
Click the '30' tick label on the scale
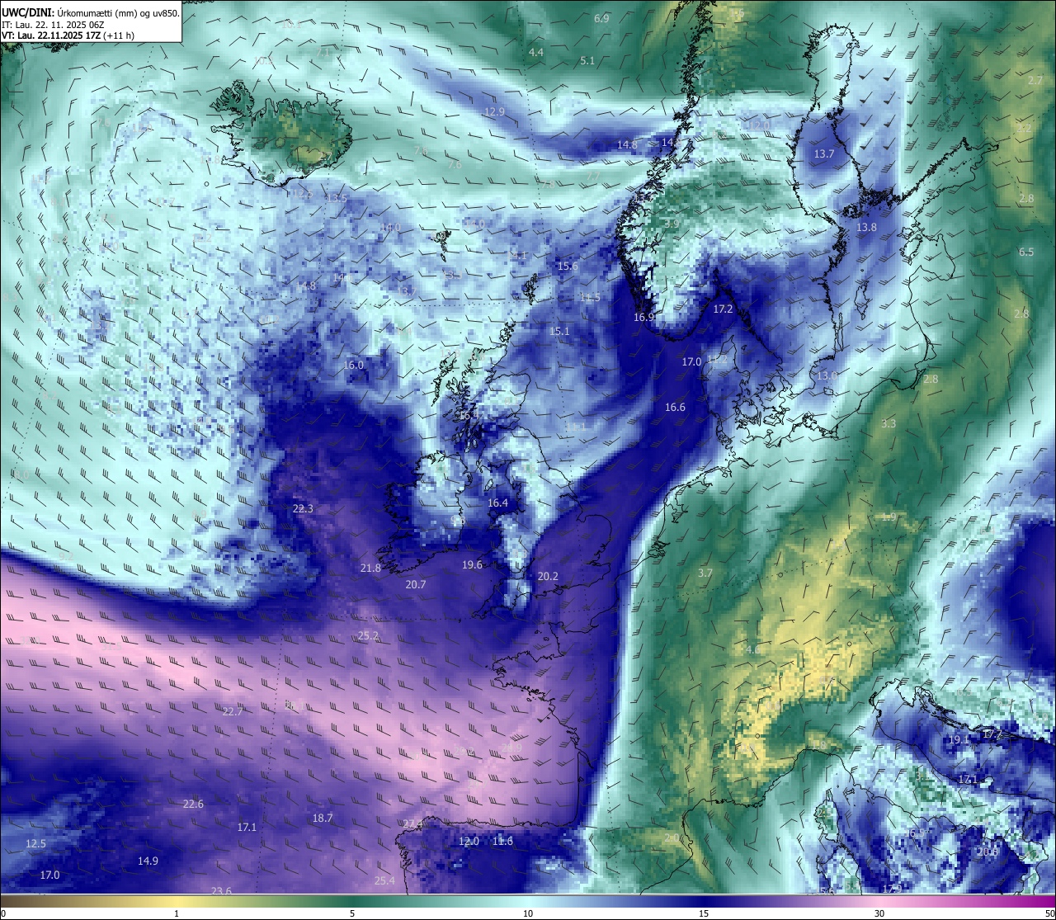(879, 913)
